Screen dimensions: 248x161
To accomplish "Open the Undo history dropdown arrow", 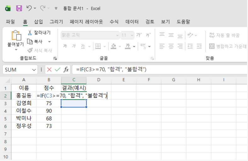I will pyautogui.click(x=35, y=8).
